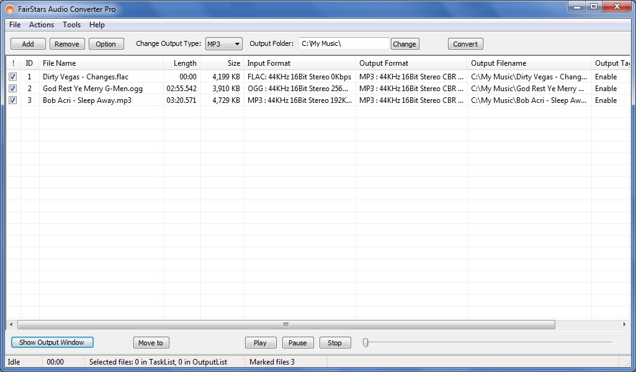Click Show Output Window button

(x=52, y=342)
